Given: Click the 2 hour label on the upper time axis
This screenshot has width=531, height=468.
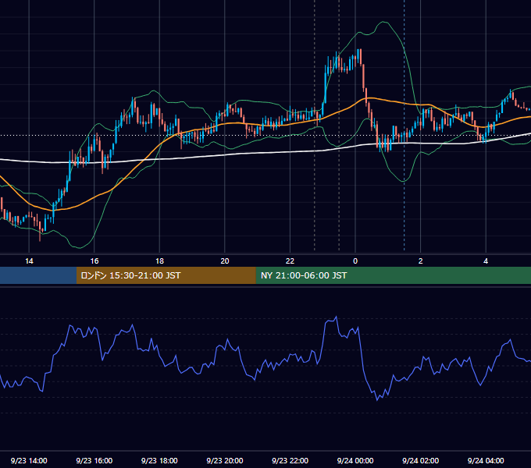Looking at the screenshot, I should pyautogui.click(x=421, y=261).
